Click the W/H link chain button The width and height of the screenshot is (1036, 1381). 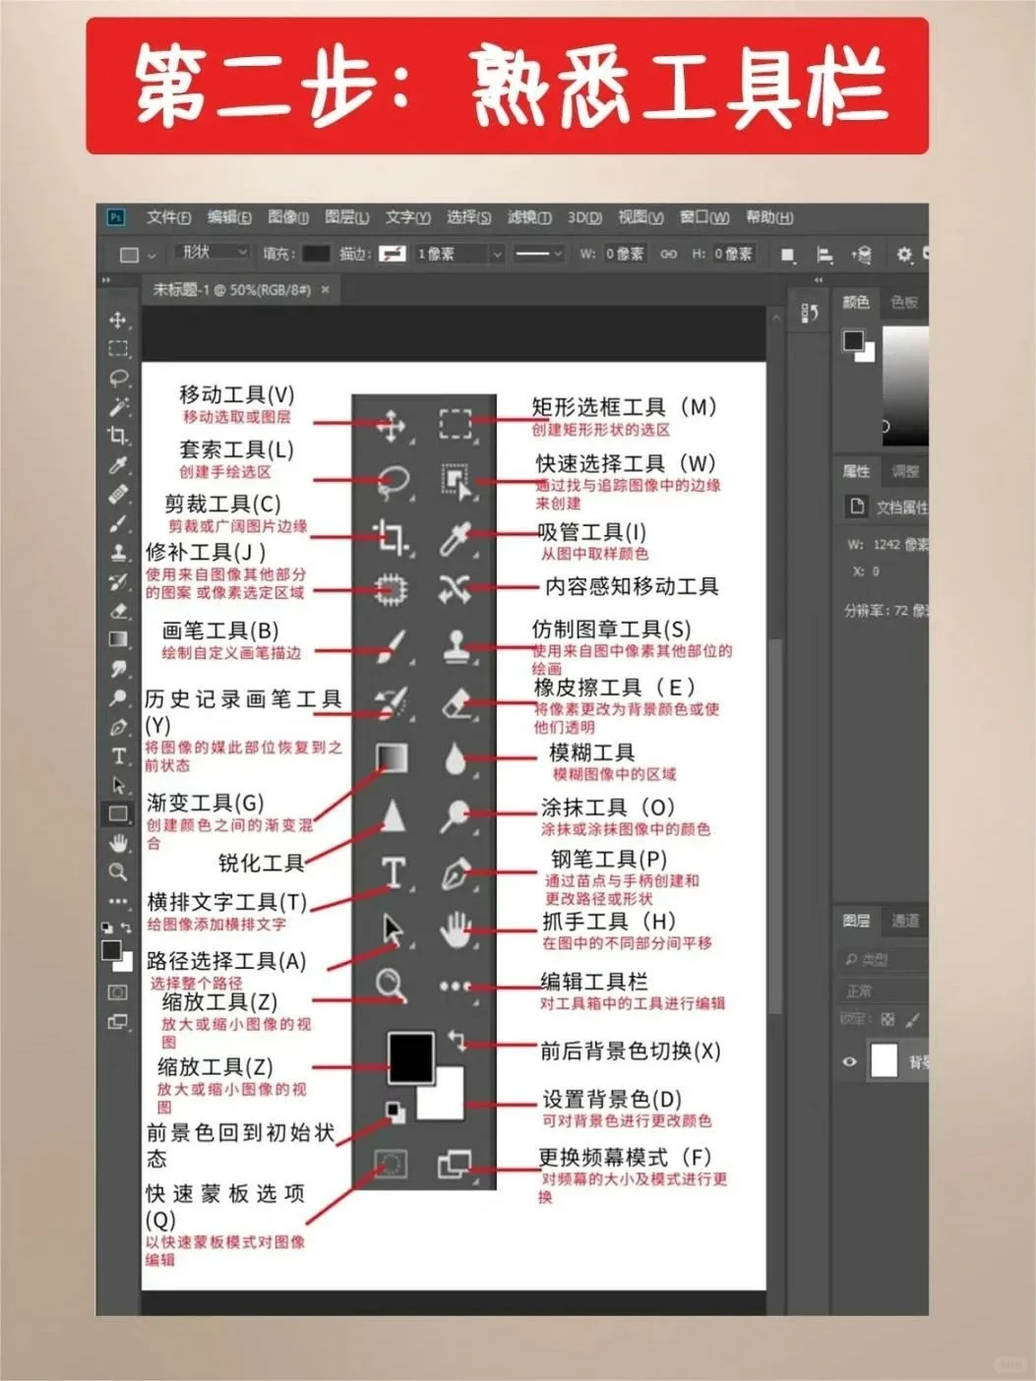pyautogui.click(x=670, y=253)
